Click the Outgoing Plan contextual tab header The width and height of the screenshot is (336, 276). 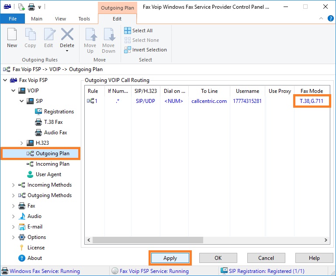click(118, 8)
